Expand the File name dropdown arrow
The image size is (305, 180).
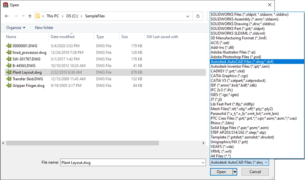point(203,163)
